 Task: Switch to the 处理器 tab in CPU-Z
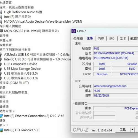[x=78, y=38]
